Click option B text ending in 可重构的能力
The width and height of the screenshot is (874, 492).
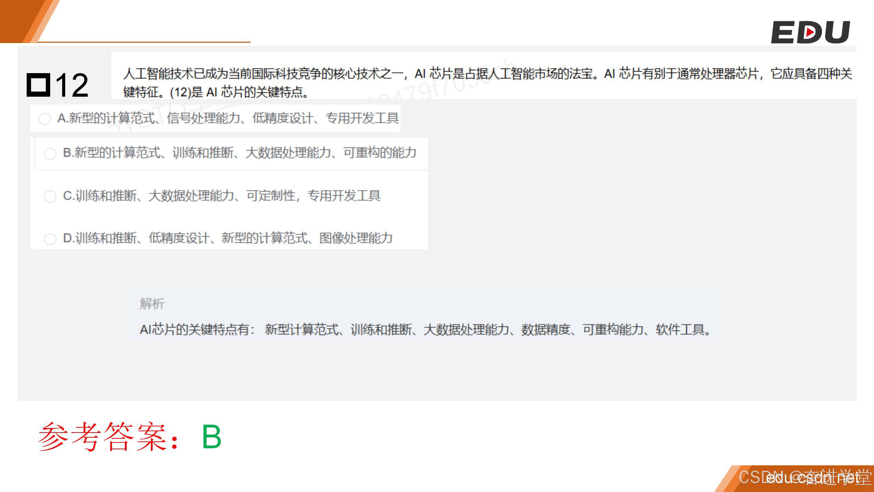tap(240, 153)
